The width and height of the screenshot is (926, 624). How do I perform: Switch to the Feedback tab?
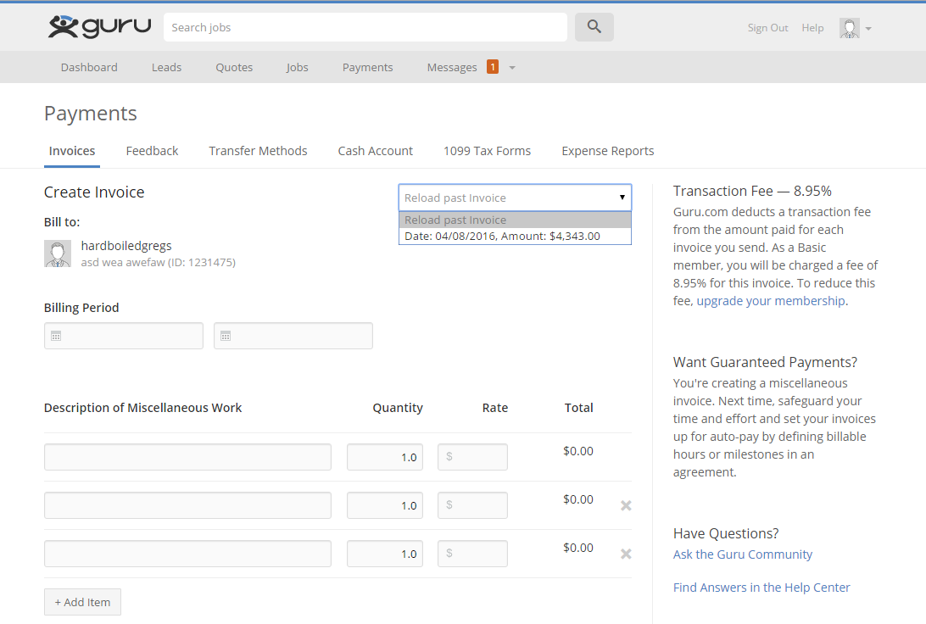(152, 151)
